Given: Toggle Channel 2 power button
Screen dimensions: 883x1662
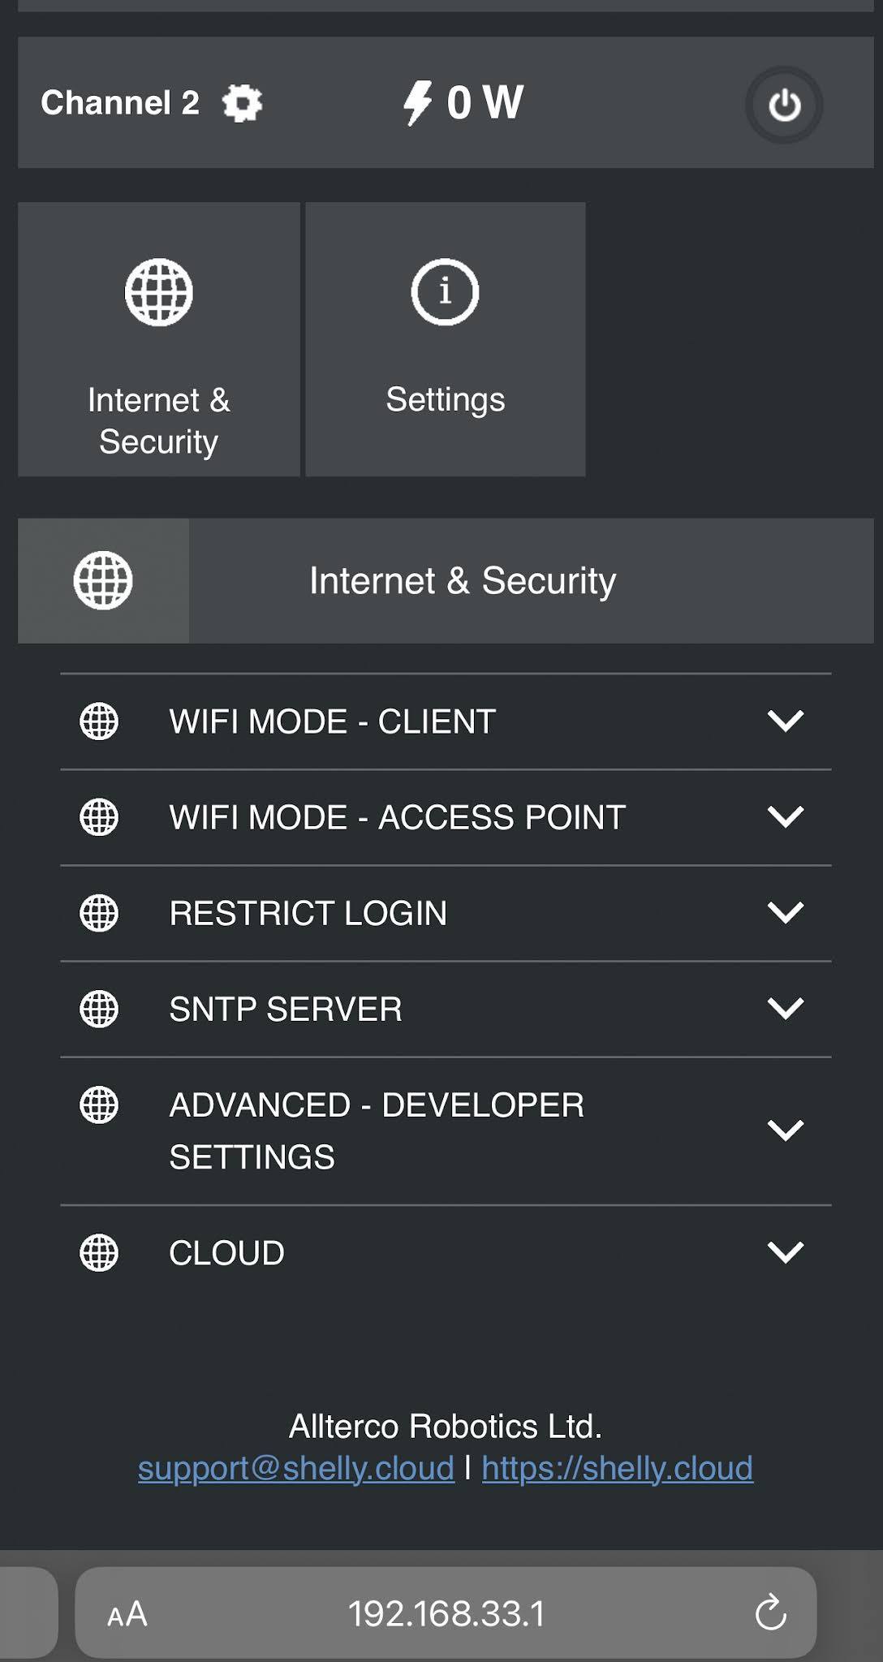Looking at the screenshot, I should coord(784,105).
